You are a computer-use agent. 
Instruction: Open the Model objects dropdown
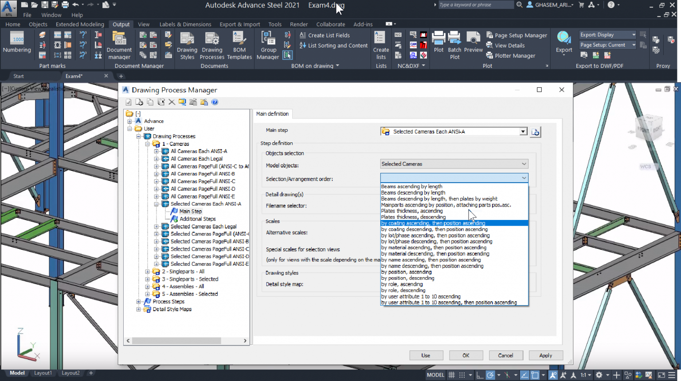coord(454,164)
